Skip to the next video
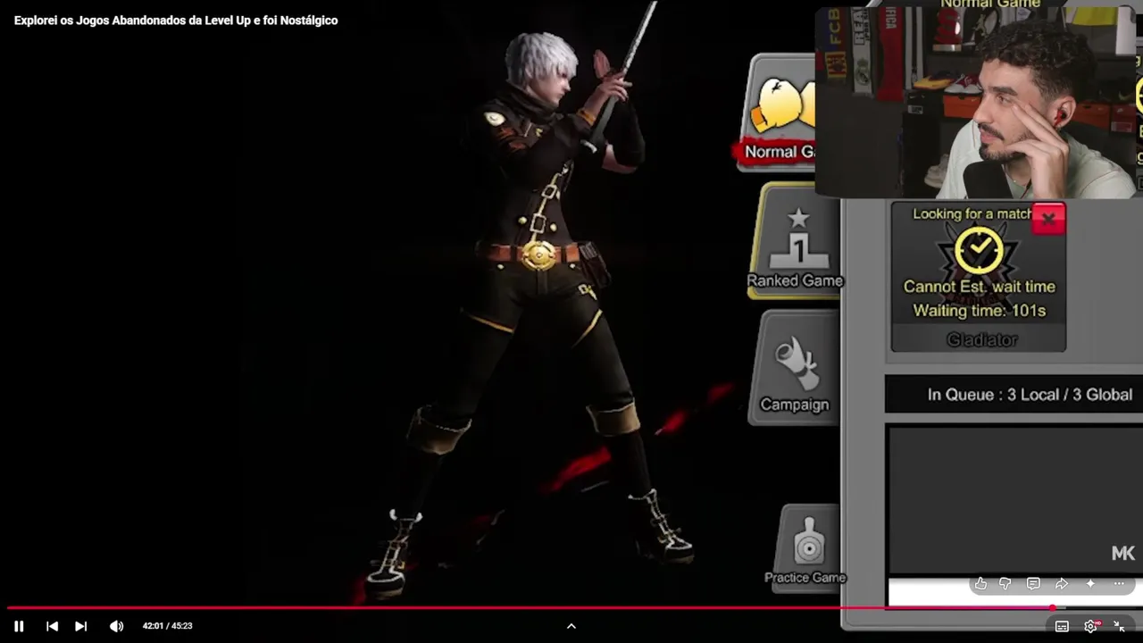1143x643 pixels. pyautogui.click(x=80, y=626)
